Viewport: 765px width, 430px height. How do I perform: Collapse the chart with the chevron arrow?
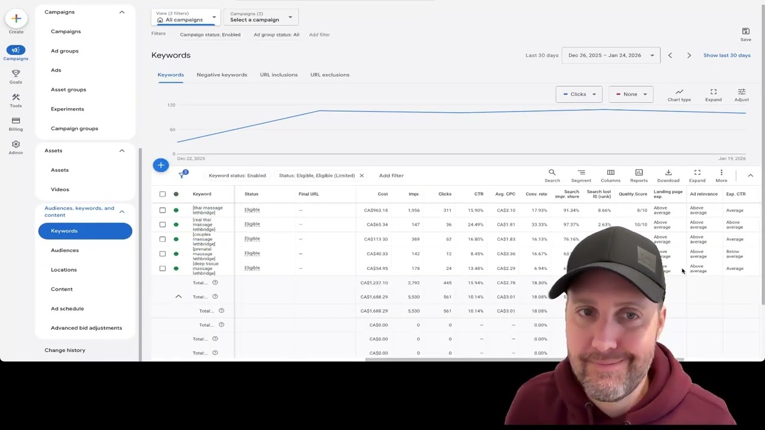coord(750,176)
